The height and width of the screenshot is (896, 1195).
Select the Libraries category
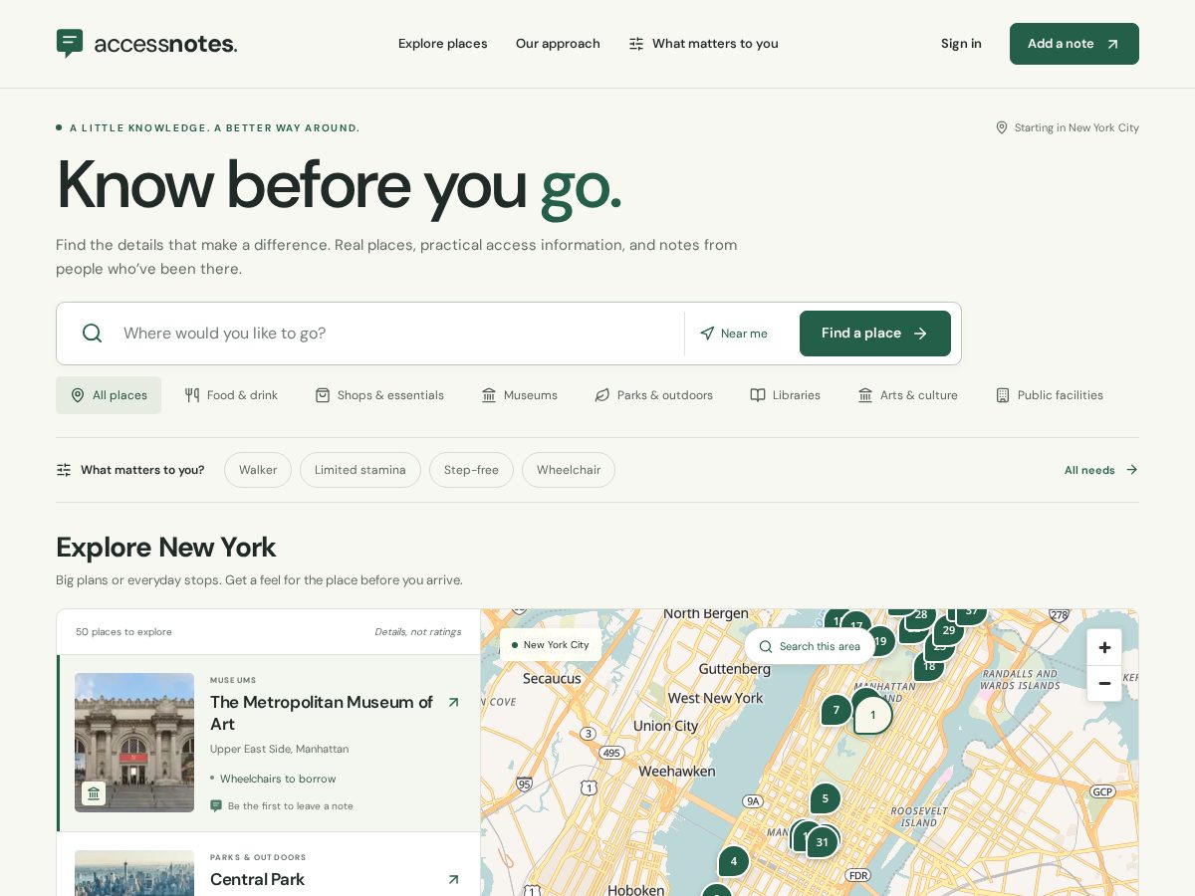point(786,395)
